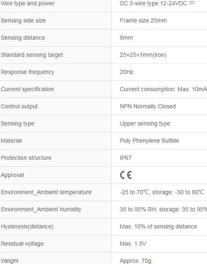Click the 'Frame size 25mm' value
Screen dimensions: 207x264
click(x=143, y=20)
